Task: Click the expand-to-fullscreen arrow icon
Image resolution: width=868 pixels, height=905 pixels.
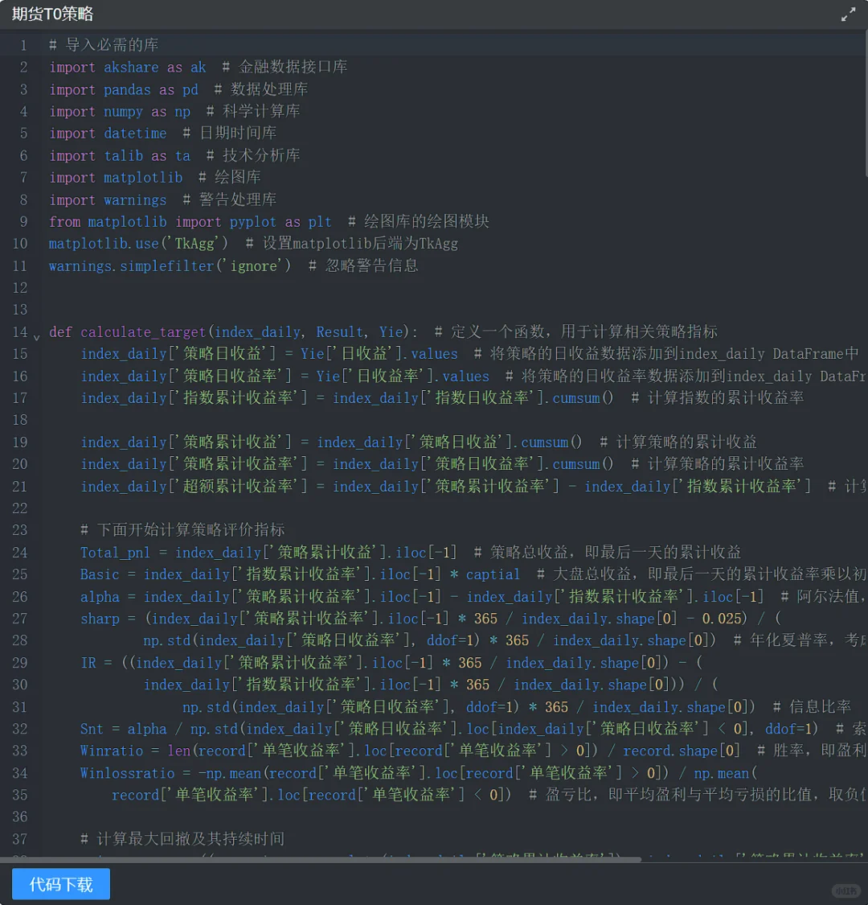Action: point(850,14)
